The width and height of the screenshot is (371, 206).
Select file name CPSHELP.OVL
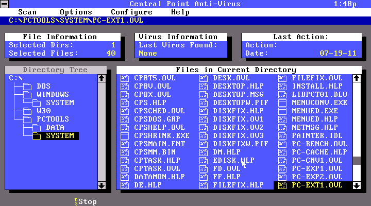click(159, 128)
